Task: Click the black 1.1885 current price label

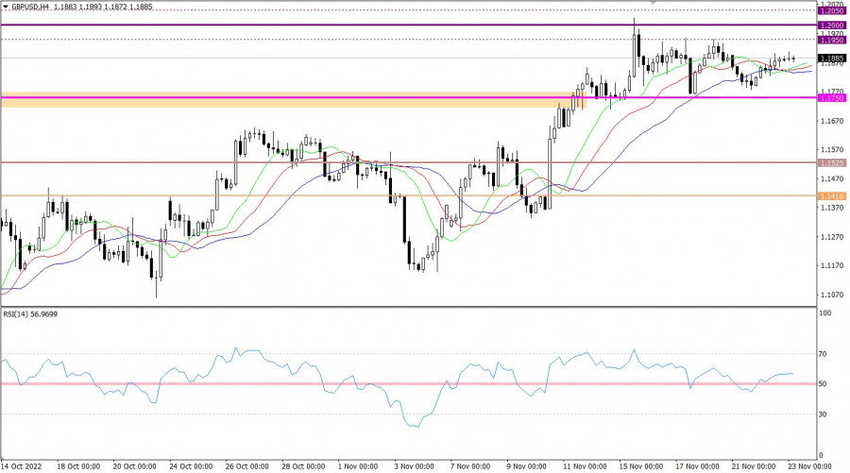Action: [x=832, y=58]
